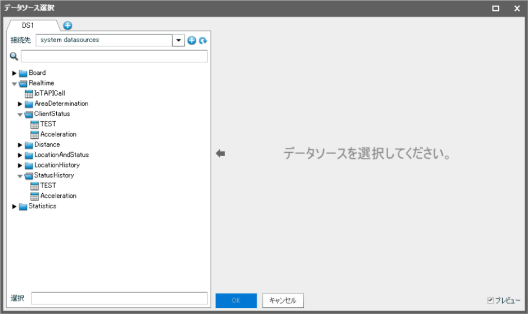Toggle the プレビュー checkbox
The image size is (528, 314).
click(x=490, y=300)
